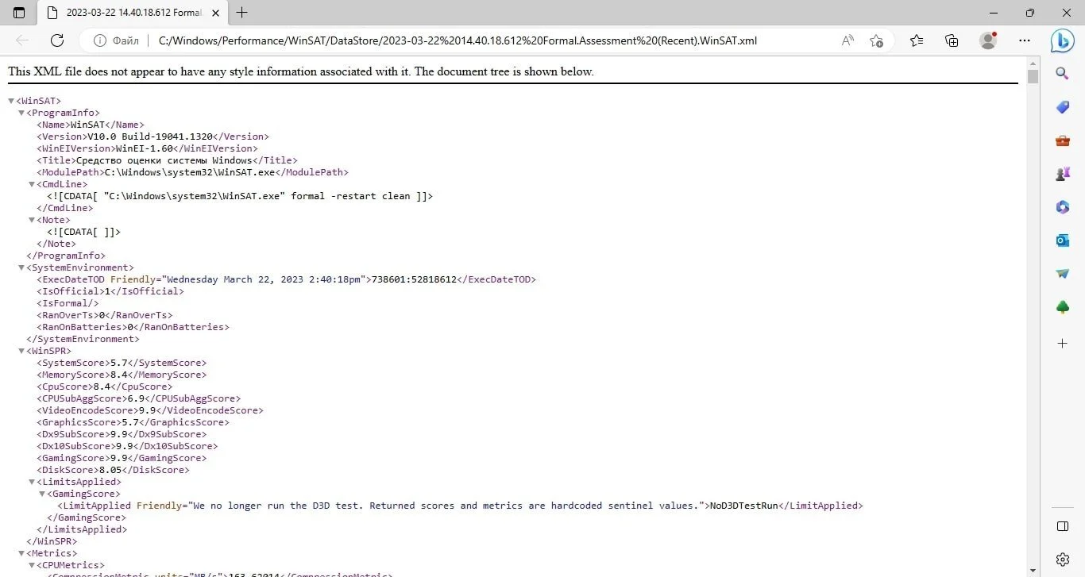Collapse the LimitsApplied node triangle

coord(32,482)
